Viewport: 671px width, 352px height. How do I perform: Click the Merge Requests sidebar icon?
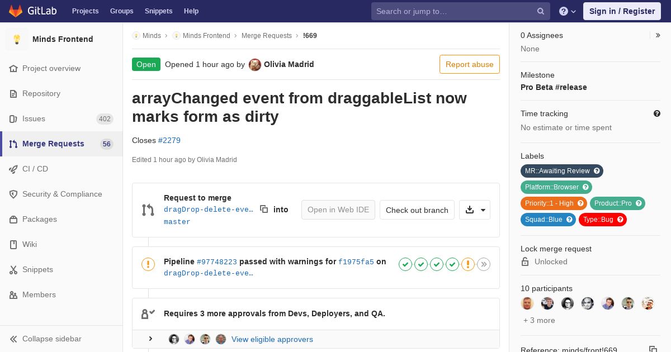13,144
